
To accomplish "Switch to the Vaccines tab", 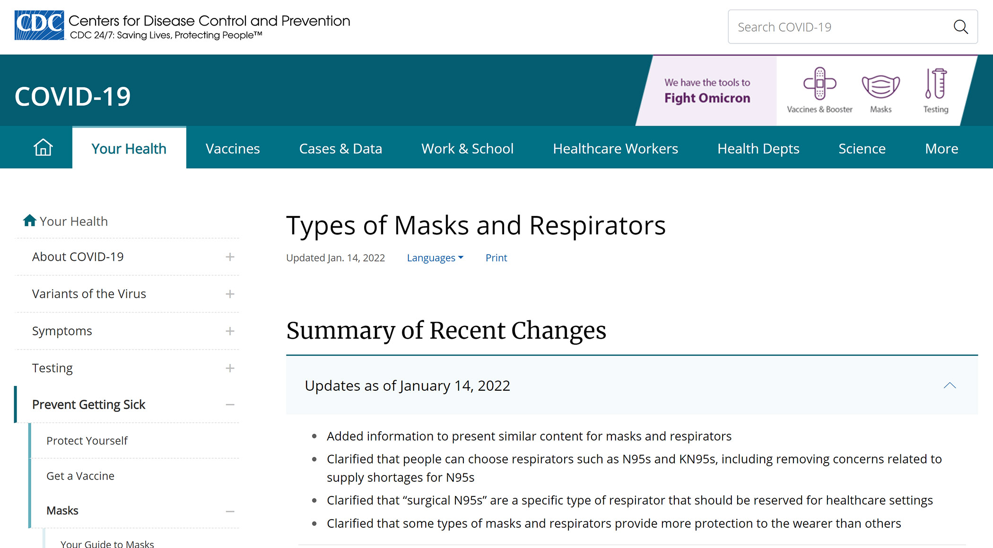I will pyautogui.click(x=233, y=149).
